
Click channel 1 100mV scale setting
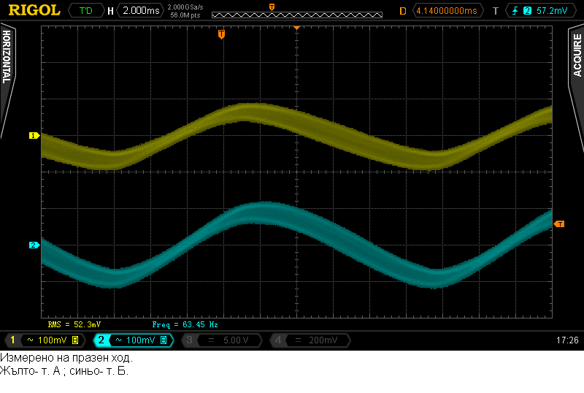(53, 340)
